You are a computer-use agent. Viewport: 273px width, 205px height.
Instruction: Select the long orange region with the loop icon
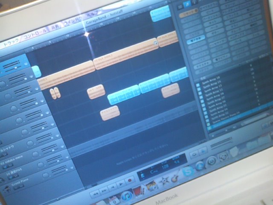[126, 54]
